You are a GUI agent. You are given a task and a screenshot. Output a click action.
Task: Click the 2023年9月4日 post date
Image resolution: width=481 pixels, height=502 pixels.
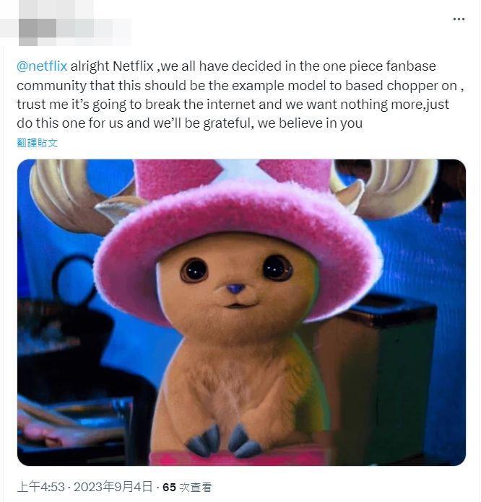coord(113,487)
